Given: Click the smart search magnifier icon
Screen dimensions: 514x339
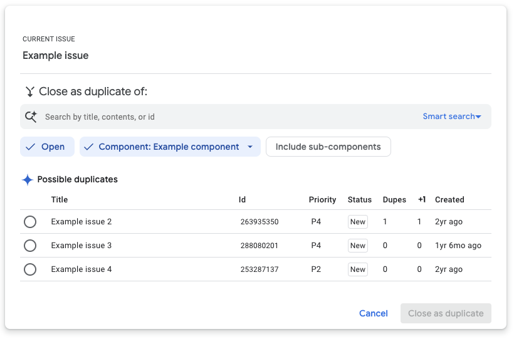Looking at the screenshot, I should click(x=31, y=117).
